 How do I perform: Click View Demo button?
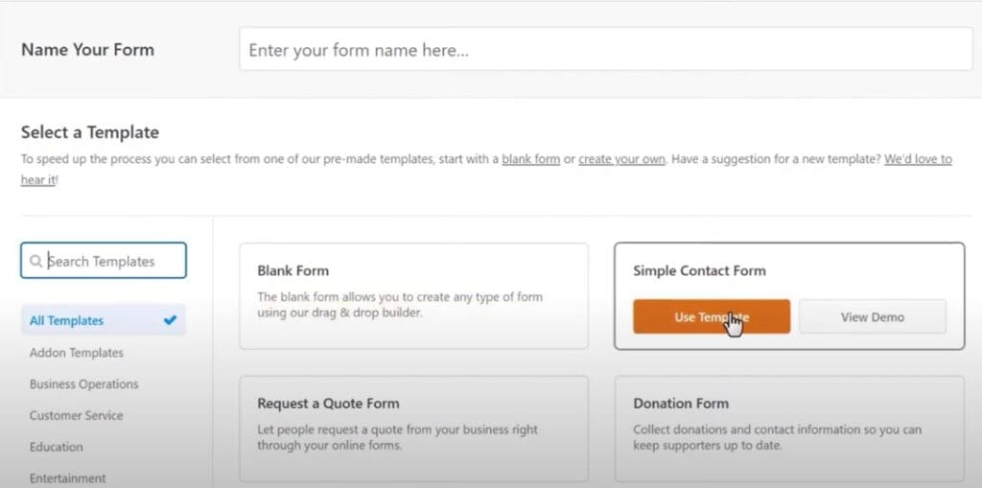pos(873,317)
